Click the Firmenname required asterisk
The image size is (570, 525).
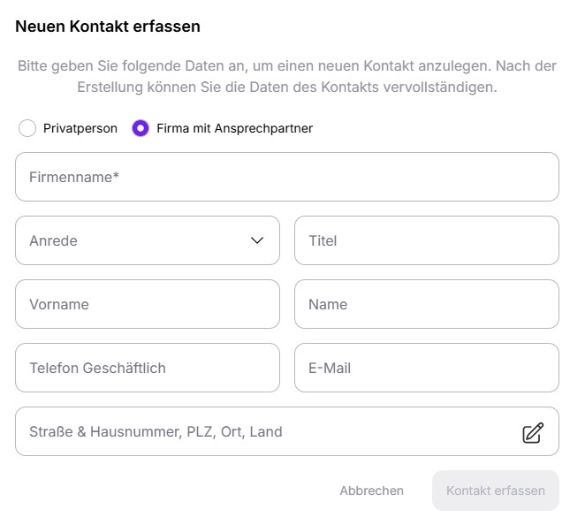pyautogui.click(x=116, y=175)
